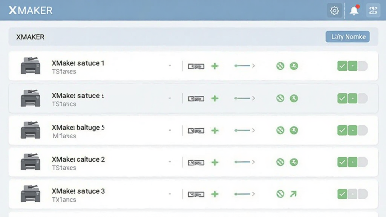Click the icon right of the bell
The width and height of the screenshot is (386, 217).
click(x=373, y=11)
